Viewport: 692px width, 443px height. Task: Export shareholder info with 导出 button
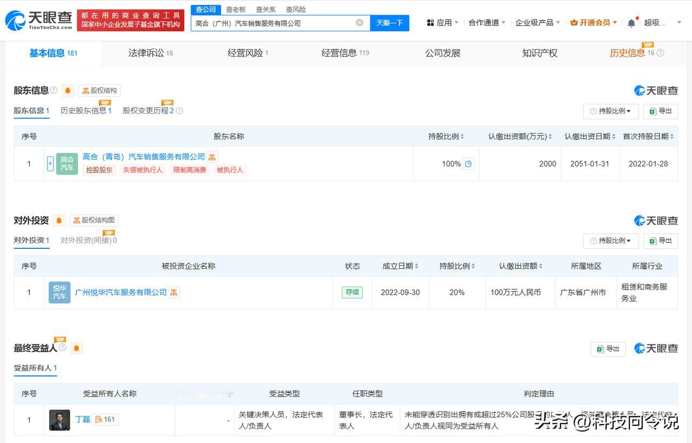point(661,111)
